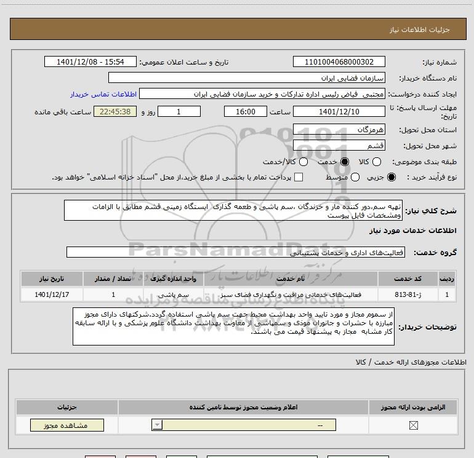Click the تاریخ نیاز column header
Image resolution: width=474 pixels, height=458 pixels.
click(x=52, y=278)
